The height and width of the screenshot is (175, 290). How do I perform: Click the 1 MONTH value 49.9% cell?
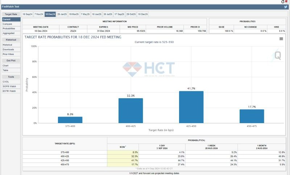coord(262,157)
